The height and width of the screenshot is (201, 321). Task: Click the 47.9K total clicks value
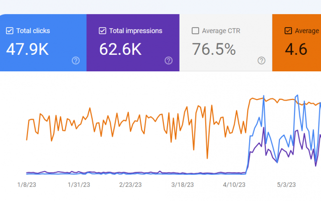[28, 49]
